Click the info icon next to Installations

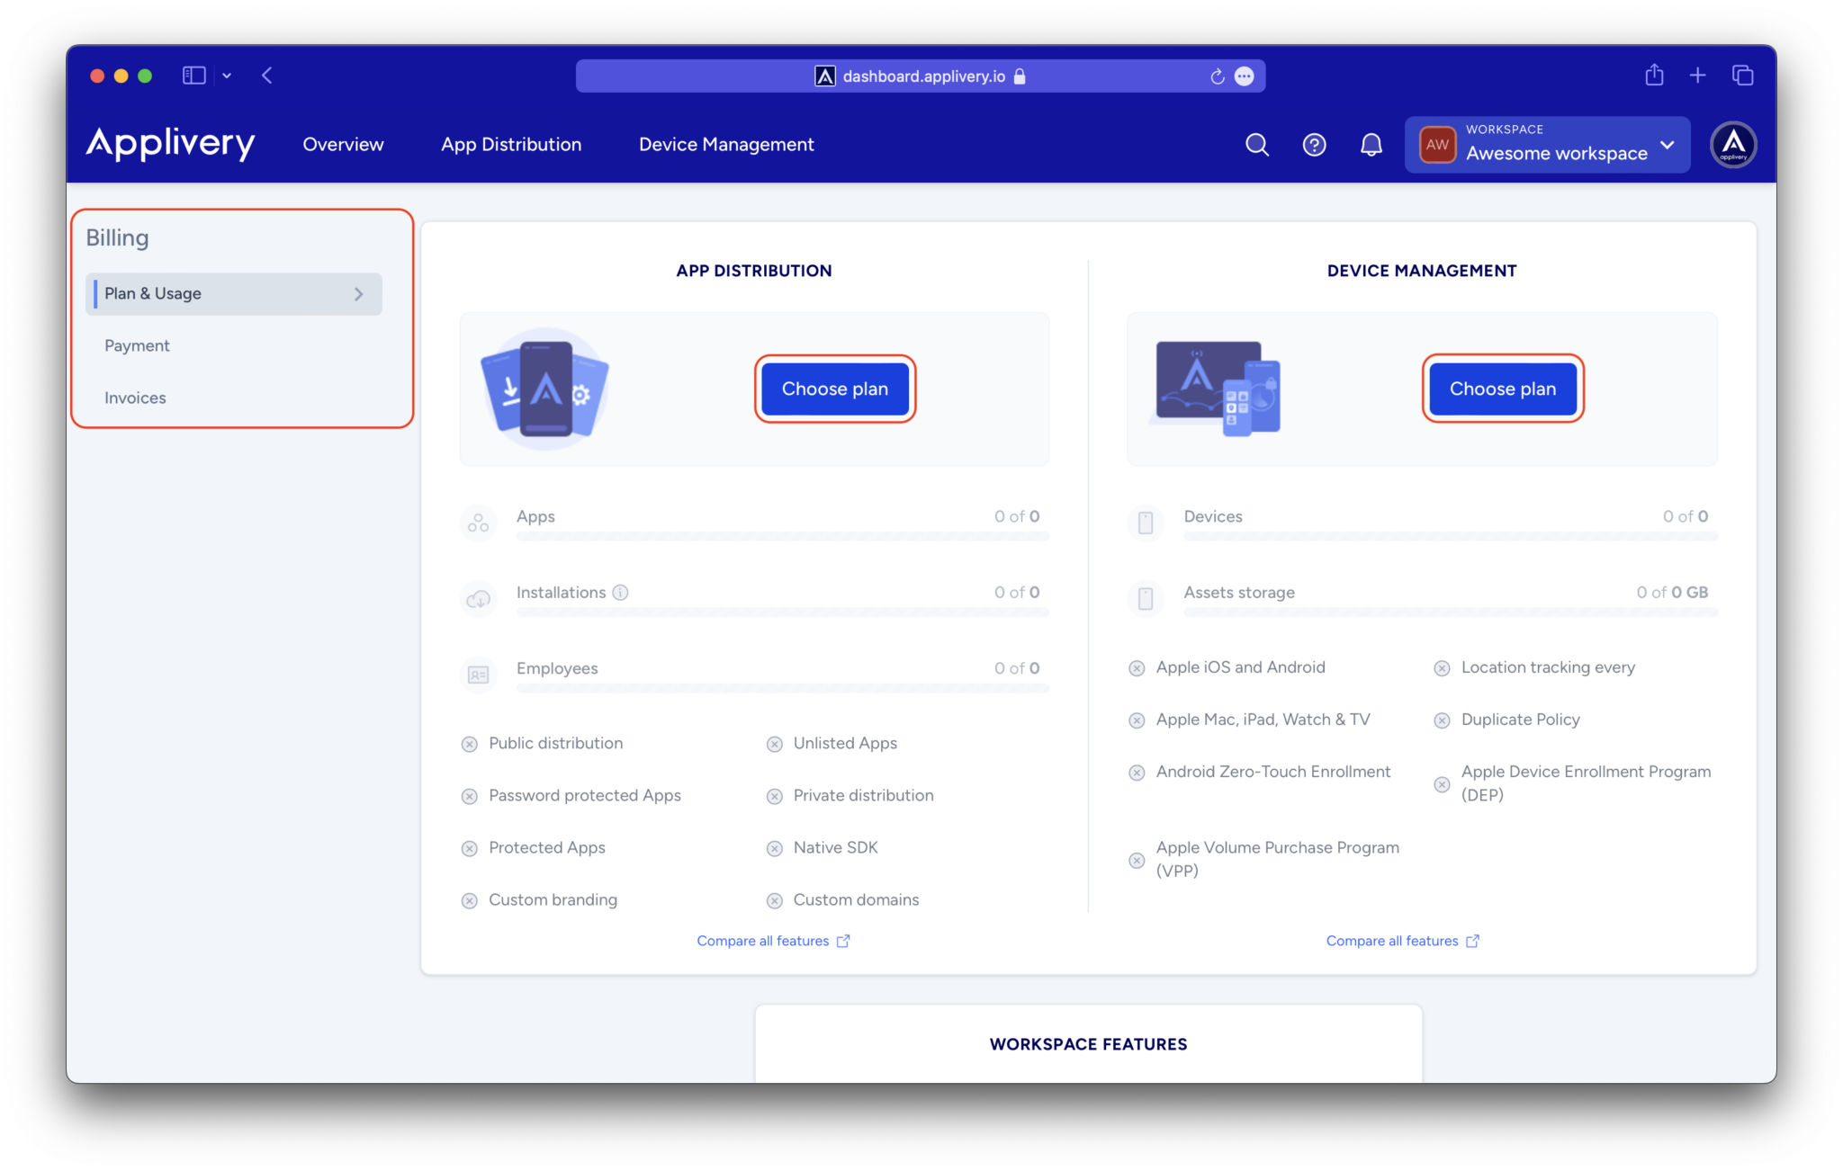[620, 592]
